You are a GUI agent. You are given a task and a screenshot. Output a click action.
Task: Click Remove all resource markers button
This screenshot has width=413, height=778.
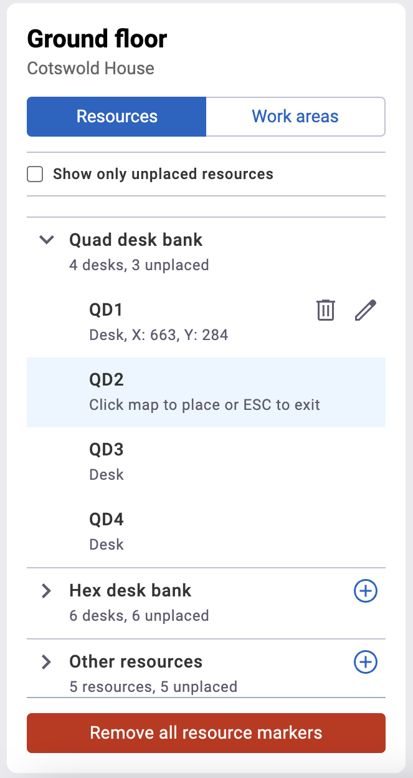[206, 732]
